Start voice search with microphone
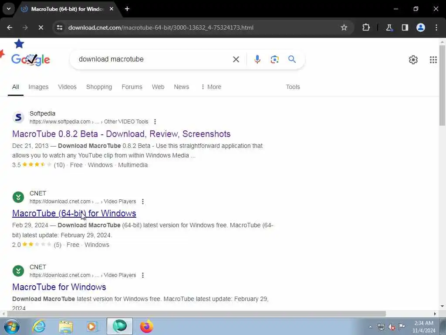 tap(257, 59)
